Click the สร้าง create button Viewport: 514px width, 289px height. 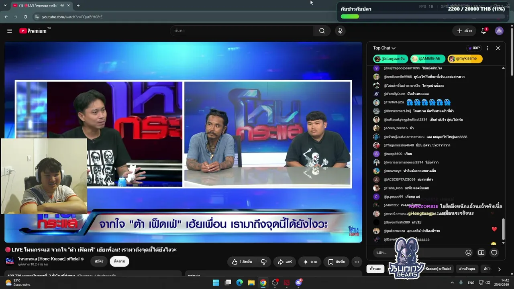[465, 31]
